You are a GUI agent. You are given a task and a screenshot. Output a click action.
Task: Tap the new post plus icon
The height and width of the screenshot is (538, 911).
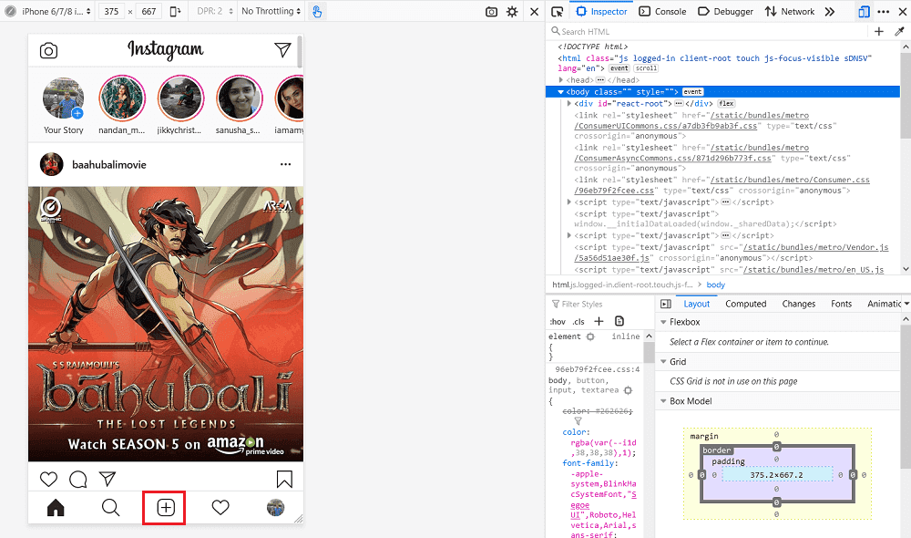(165, 508)
